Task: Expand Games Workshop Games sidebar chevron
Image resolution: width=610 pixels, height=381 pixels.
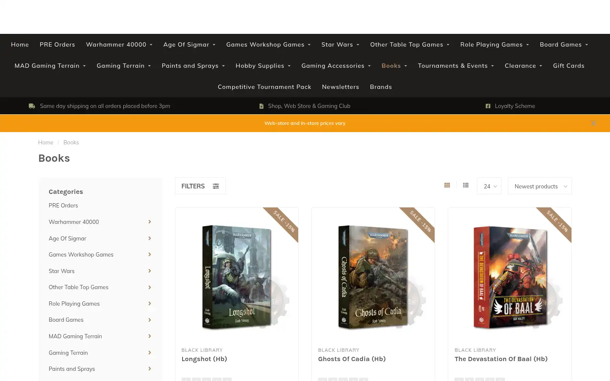Action: pos(150,254)
